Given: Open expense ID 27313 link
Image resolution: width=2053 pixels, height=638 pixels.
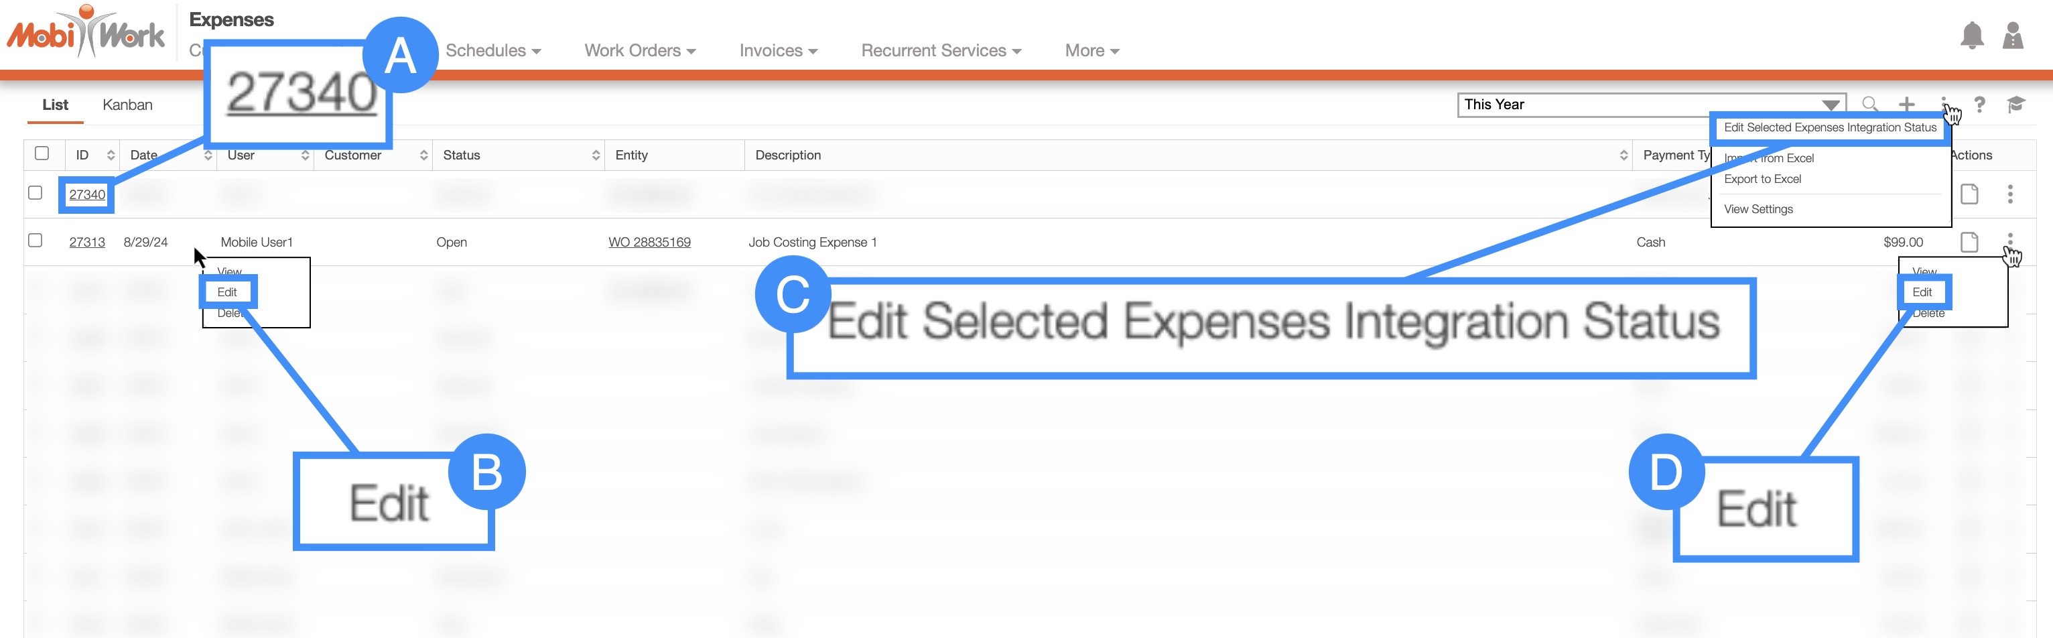Looking at the screenshot, I should click(87, 243).
